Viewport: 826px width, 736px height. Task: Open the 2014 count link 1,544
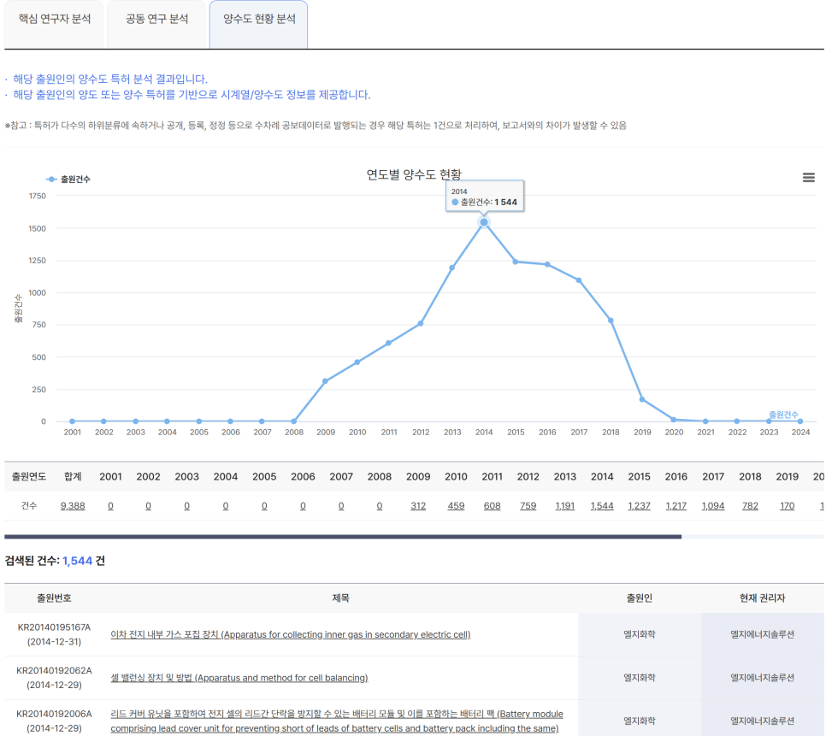coord(602,506)
